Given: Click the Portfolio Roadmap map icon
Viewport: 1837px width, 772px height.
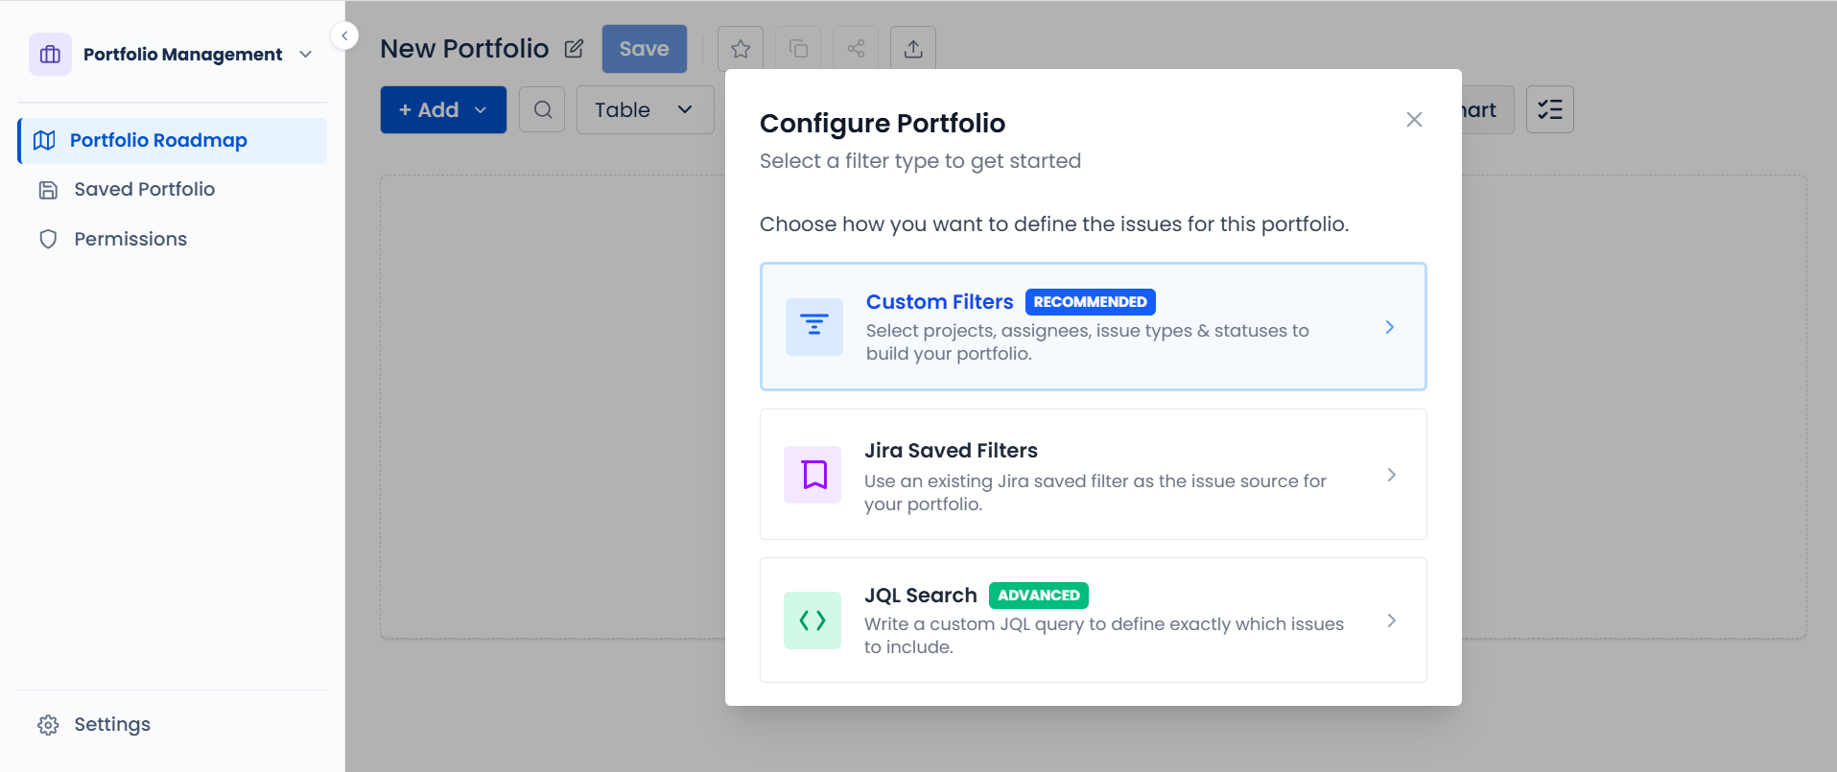Looking at the screenshot, I should 44,141.
